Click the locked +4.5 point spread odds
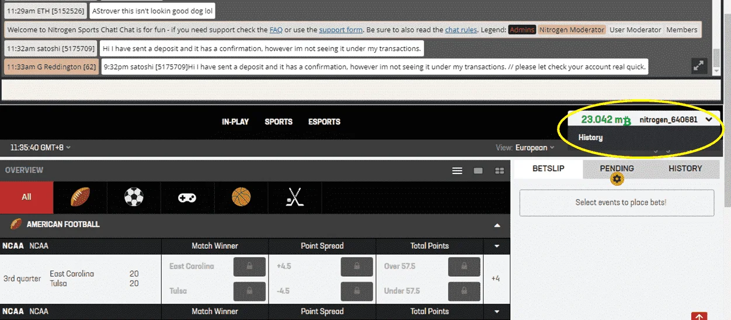The image size is (731, 320). (x=357, y=267)
